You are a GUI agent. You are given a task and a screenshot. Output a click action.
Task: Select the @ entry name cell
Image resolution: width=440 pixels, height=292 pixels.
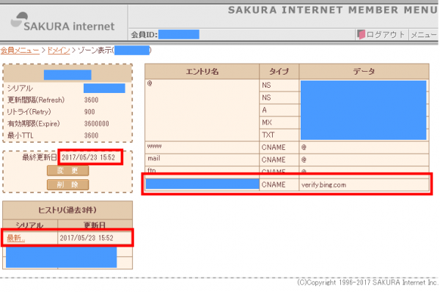tap(202, 110)
